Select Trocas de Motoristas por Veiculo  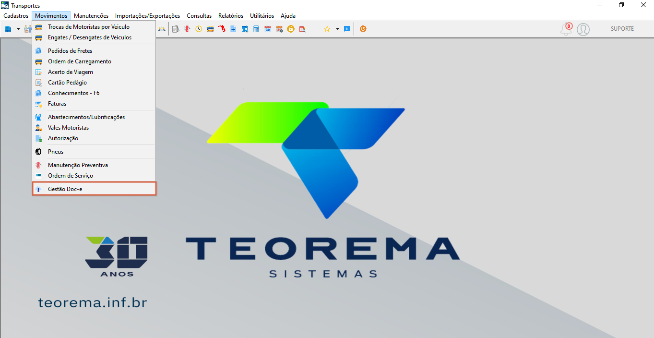pyautogui.click(x=94, y=27)
